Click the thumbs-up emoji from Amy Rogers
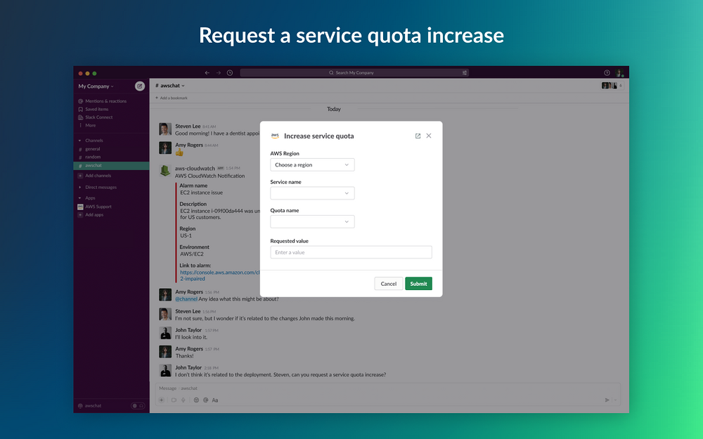The height and width of the screenshot is (439, 703). point(179,152)
